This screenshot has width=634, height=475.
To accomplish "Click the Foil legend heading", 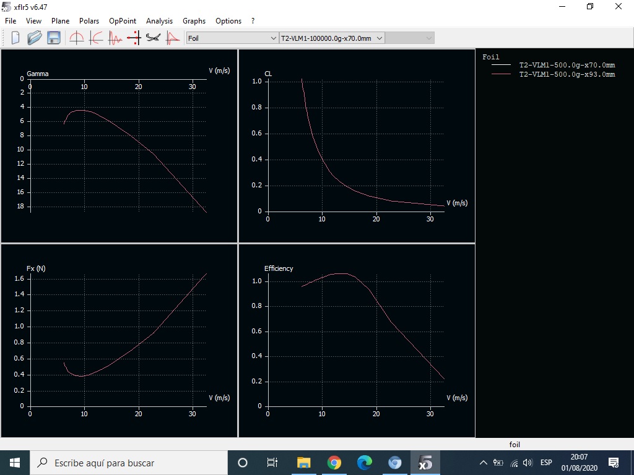I will click(x=491, y=57).
